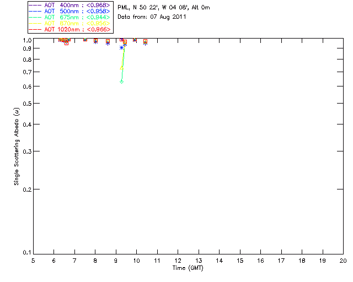Select the yellow triangle data point near 0.72
The image size is (353, 282).
click(x=121, y=68)
